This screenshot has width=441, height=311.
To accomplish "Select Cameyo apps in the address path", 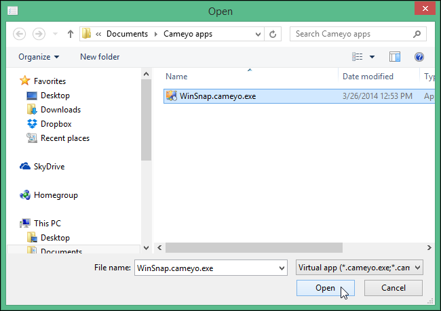I will tap(188, 34).
